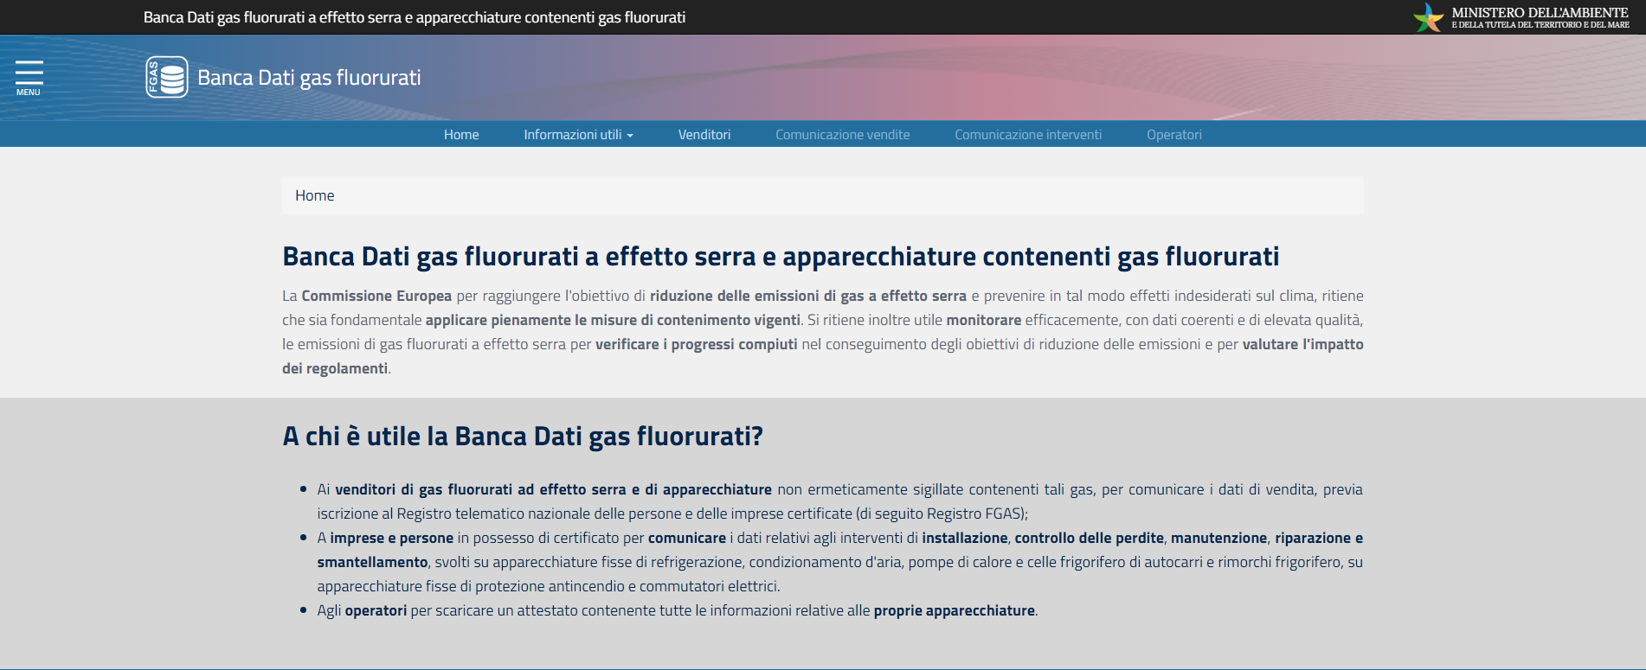
Task: Click the main heading about apparecchiature contenenti gas
Action: [780, 257]
